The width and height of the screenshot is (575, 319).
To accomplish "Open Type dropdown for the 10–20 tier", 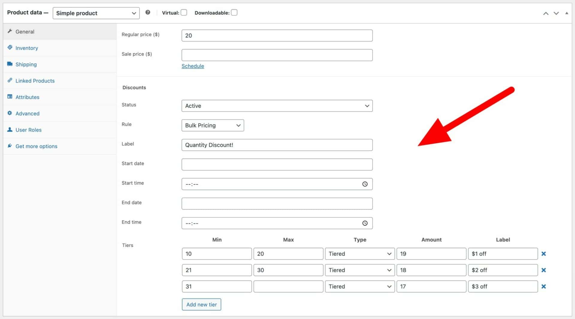I will pos(360,254).
